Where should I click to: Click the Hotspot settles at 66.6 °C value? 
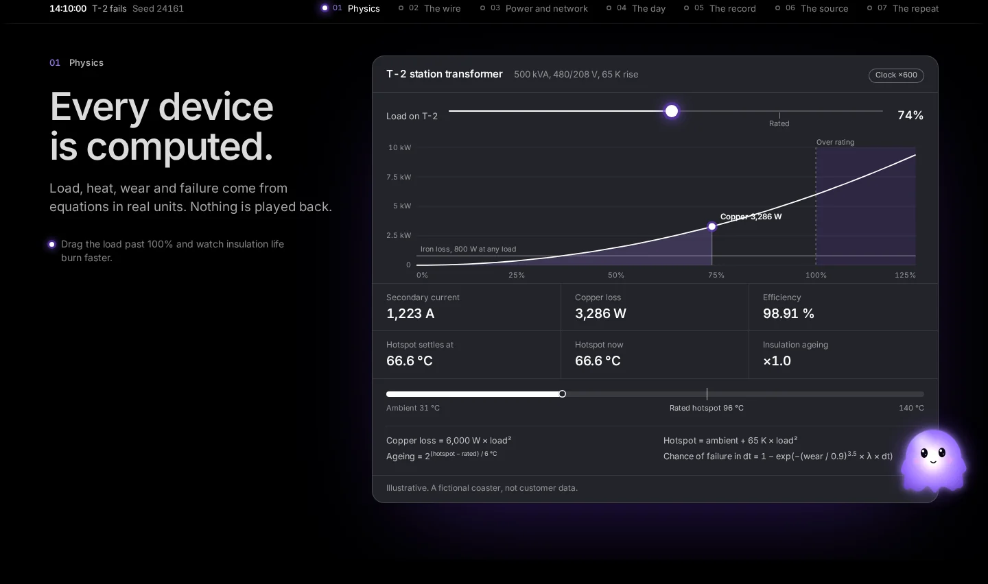coord(410,361)
